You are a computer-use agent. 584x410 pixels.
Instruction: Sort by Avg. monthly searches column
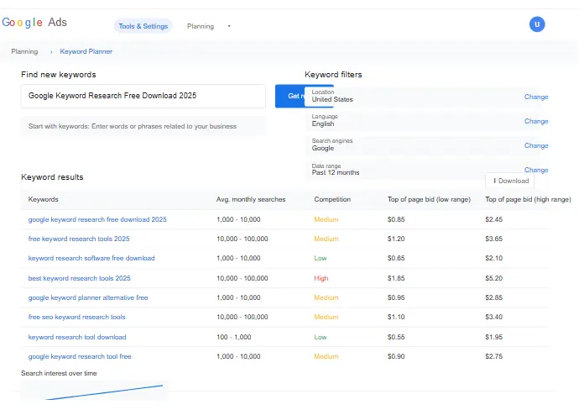coord(251,199)
